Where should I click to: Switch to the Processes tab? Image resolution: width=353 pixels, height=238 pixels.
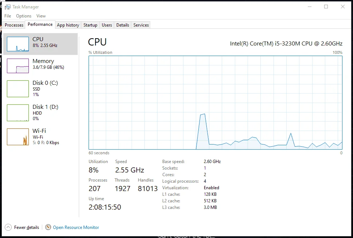[14, 25]
